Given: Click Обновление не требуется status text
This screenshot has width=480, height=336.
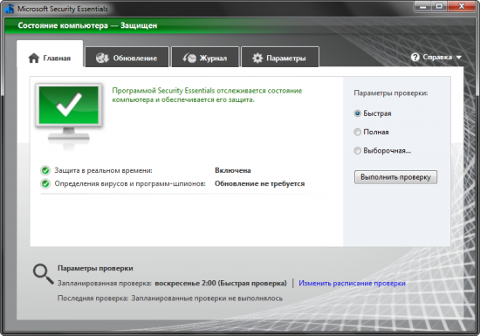Looking at the screenshot, I should [x=259, y=183].
